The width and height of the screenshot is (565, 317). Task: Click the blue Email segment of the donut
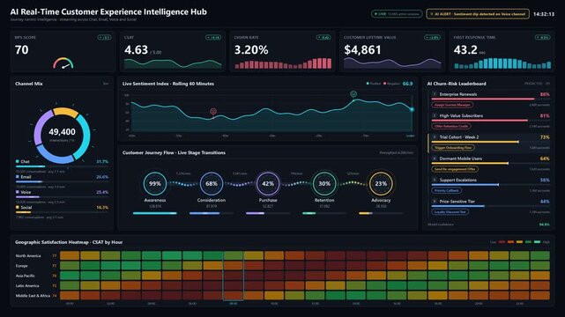tap(56, 156)
